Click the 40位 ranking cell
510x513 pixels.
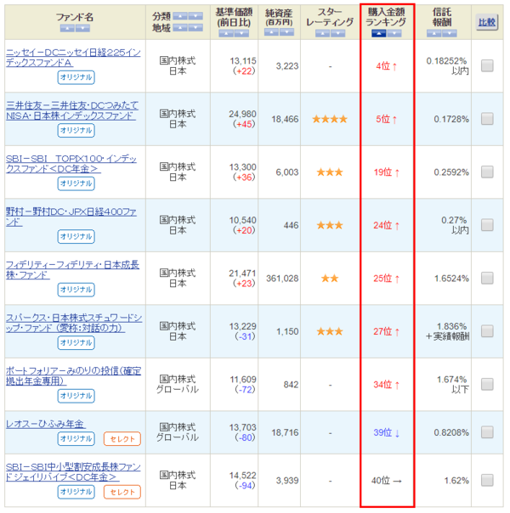click(x=387, y=481)
